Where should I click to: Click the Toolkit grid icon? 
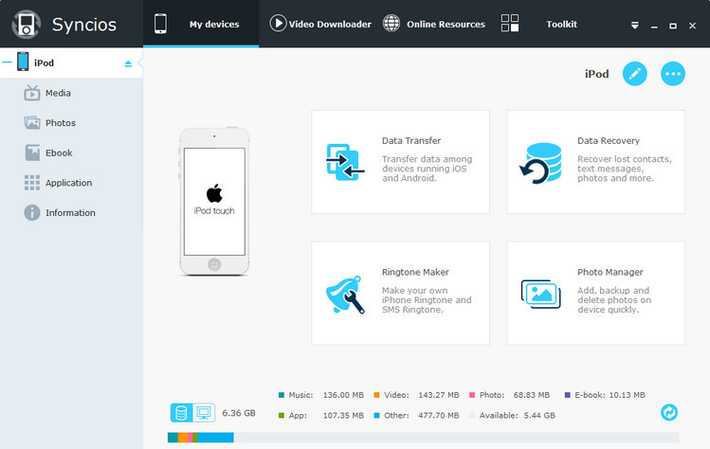click(x=510, y=23)
